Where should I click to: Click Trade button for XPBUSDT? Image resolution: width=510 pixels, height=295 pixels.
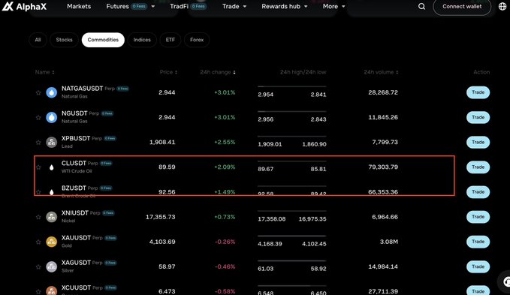(478, 143)
